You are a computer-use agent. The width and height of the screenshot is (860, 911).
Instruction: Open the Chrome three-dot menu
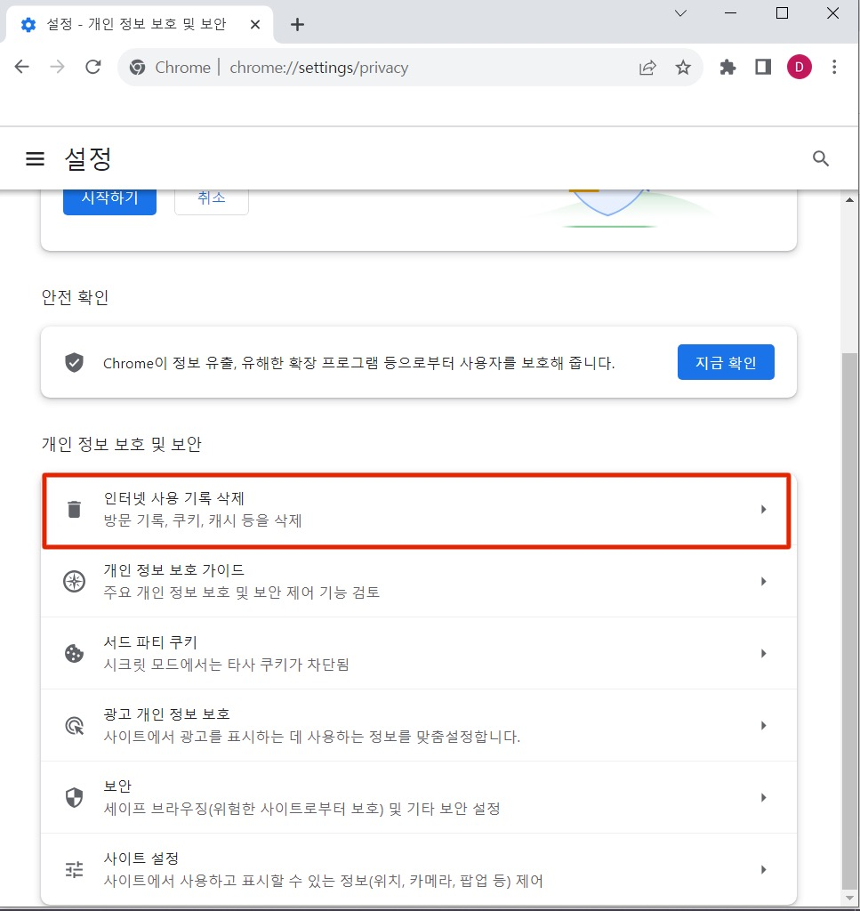coord(833,67)
